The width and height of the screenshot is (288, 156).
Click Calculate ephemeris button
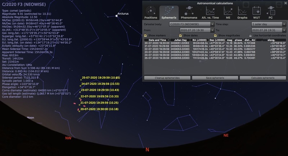pos(263,78)
